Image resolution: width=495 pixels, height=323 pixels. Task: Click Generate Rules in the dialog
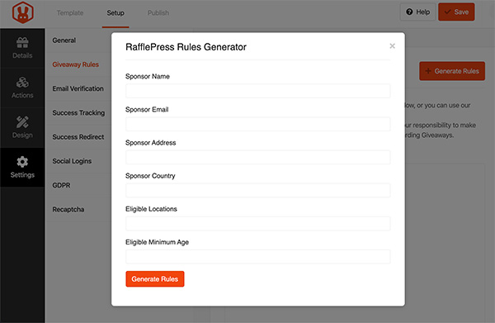(x=155, y=279)
